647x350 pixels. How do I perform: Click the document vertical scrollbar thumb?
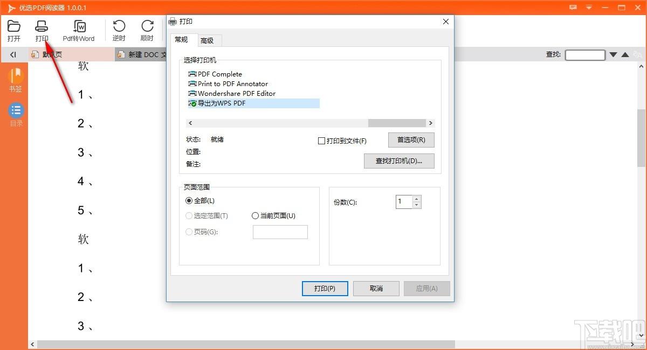pos(642,137)
